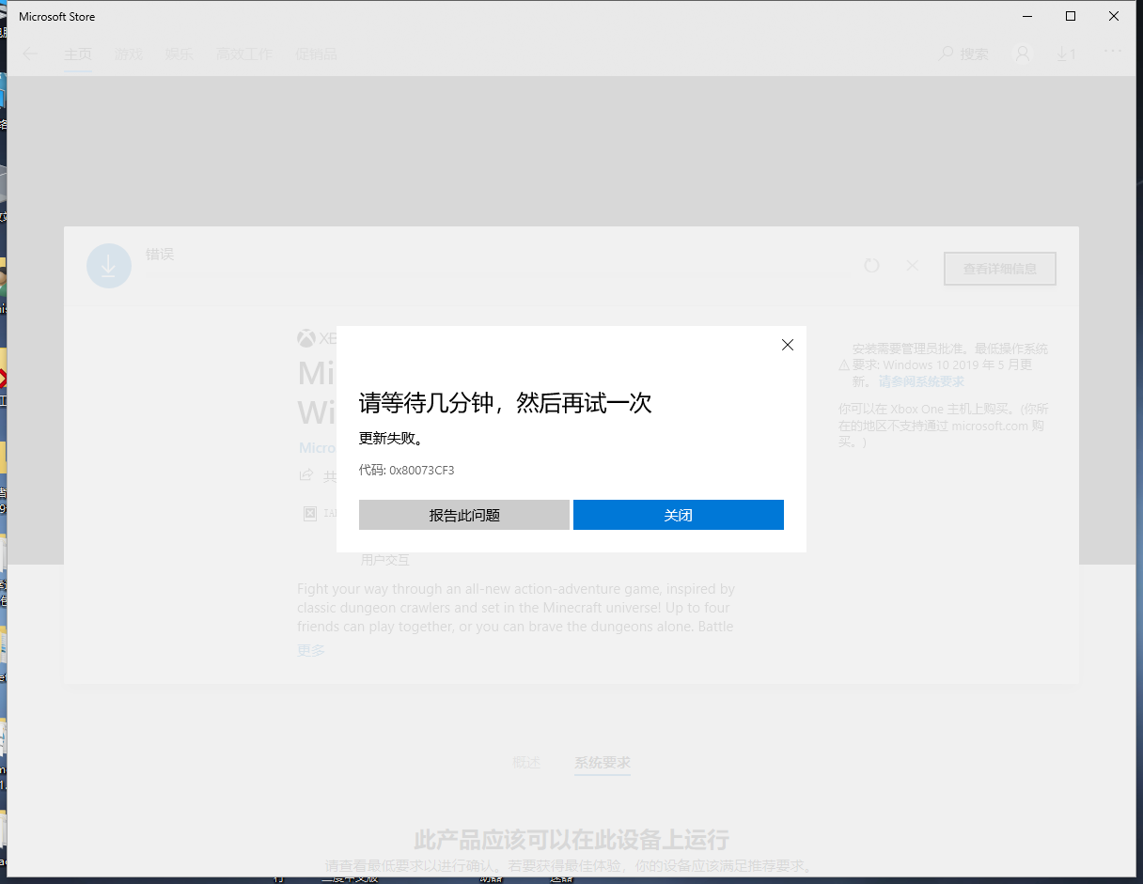1143x884 pixels.
Task: Click the warning triangle icon
Action: [844, 364]
